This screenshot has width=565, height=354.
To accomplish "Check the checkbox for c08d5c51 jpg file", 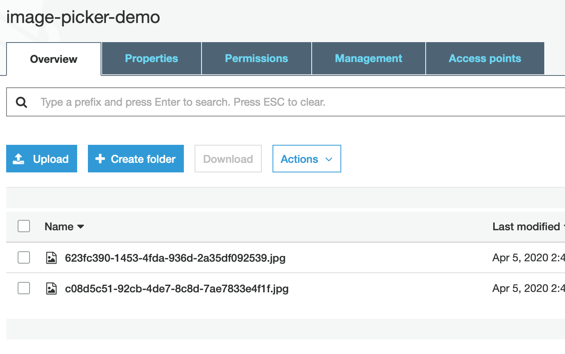I will click(x=23, y=288).
